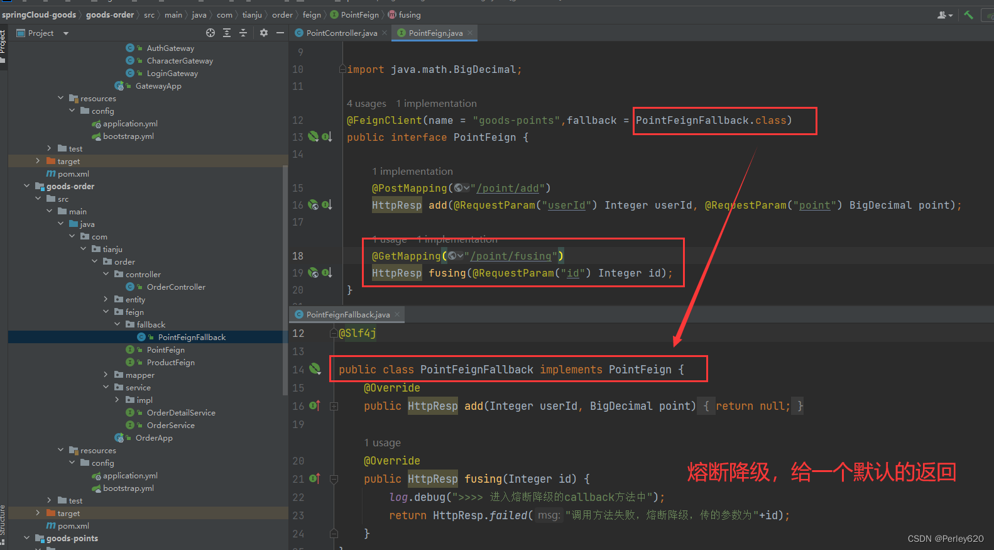Select ProductFeign in project tree
The height and width of the screenshot is (550, 994).
pos(170,362)
